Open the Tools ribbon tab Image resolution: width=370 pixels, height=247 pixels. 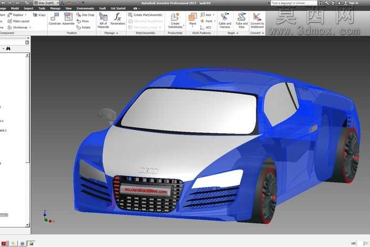pos(42,8)
